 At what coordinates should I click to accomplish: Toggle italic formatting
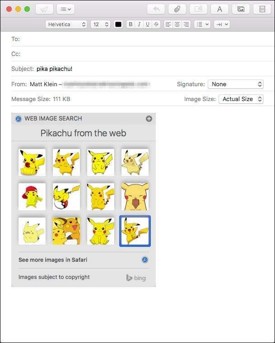pos(139,24)
